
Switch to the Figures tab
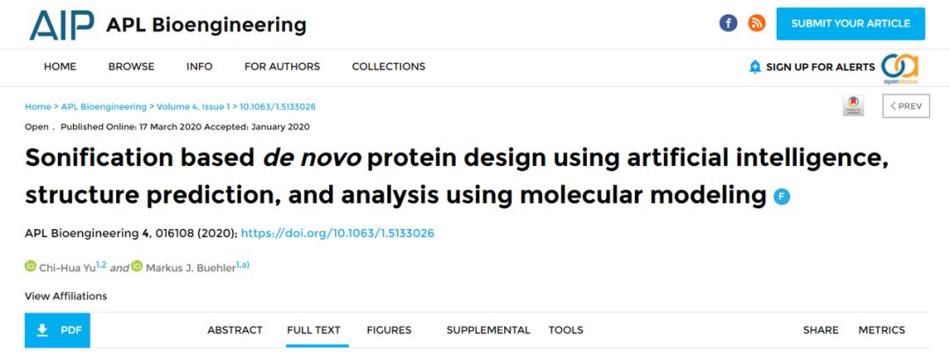click(x=389, y=330)
